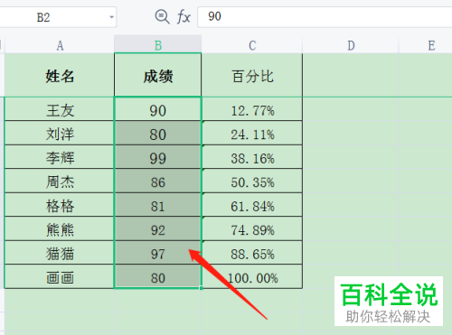The width and height of the screenshot is (452, 335).
Task: Click score cell 90 for 王友
Action: (x=158, y=109)
